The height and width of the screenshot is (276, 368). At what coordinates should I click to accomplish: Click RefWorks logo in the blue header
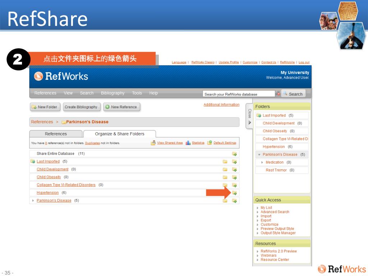pyautogui.click(x=61, y=76)
